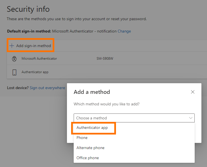The image size is (207, 167).
Task: Click the Microsoft Authenticator lock icon
Action: [x=14, y=59]
